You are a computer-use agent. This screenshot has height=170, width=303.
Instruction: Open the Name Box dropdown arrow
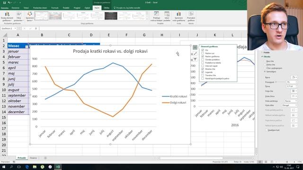[15, 28]
